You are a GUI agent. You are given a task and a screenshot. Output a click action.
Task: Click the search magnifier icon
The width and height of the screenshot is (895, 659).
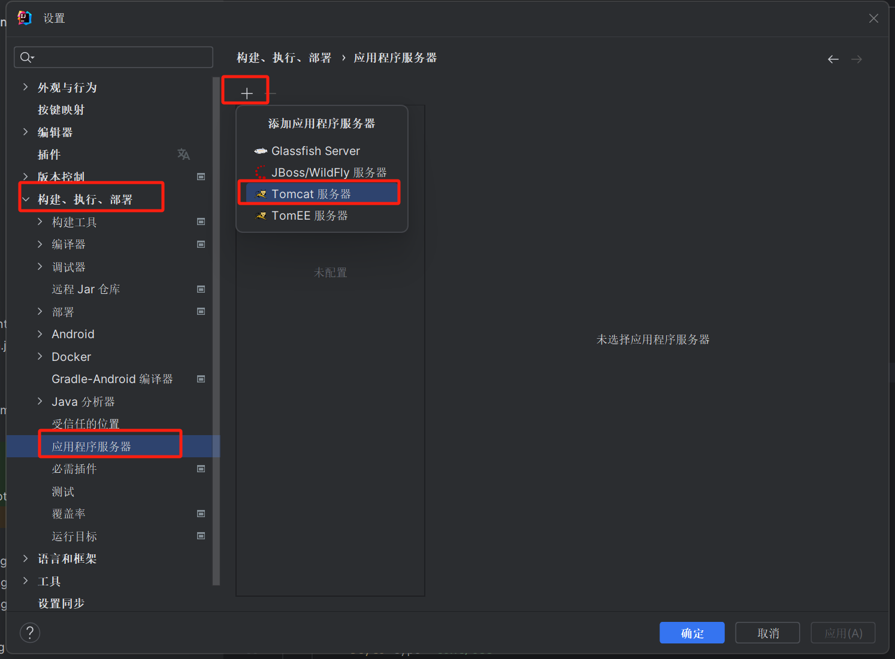tap(27, 57)
